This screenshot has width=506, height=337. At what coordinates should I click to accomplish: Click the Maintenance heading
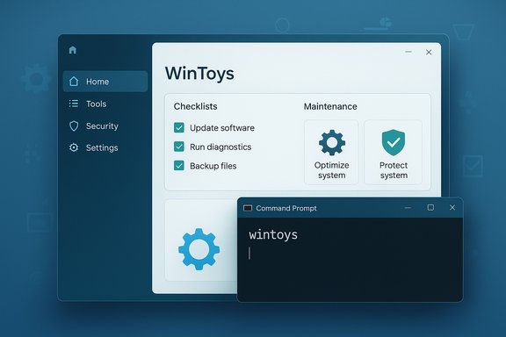click(330, 106)
